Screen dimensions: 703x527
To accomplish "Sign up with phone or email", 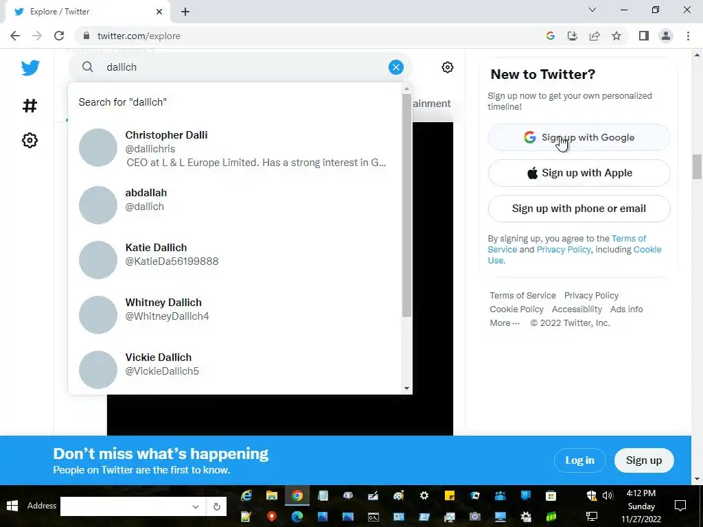I will coord(579,209).
